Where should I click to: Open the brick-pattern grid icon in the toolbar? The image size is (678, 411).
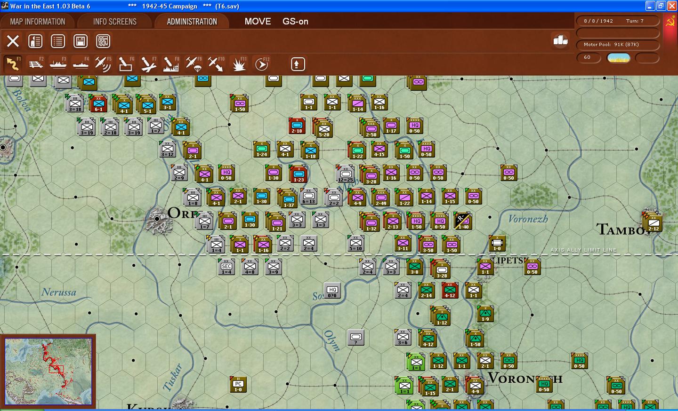(x=103, y=41)
